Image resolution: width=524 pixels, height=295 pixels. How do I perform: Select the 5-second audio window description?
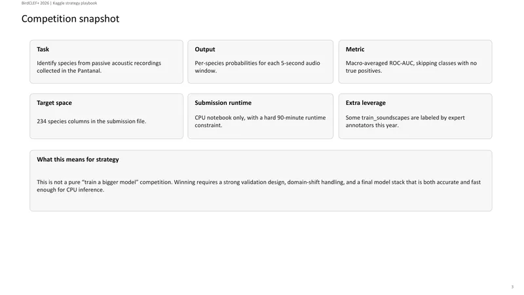(x=257, y=67)
